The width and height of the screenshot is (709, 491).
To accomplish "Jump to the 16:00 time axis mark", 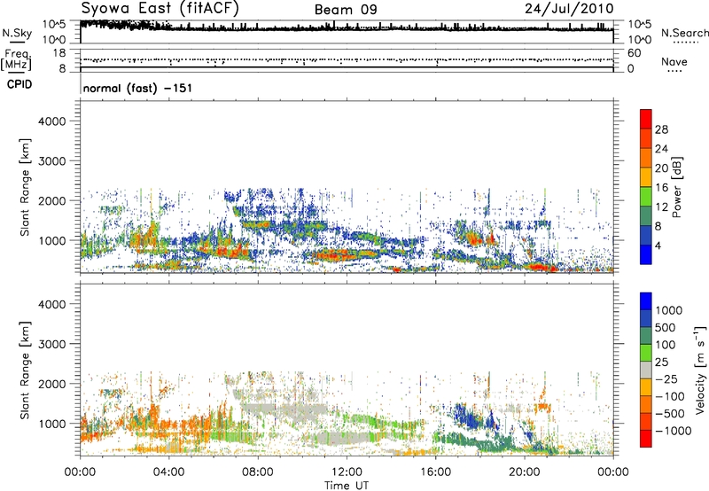I will [436, 472].
